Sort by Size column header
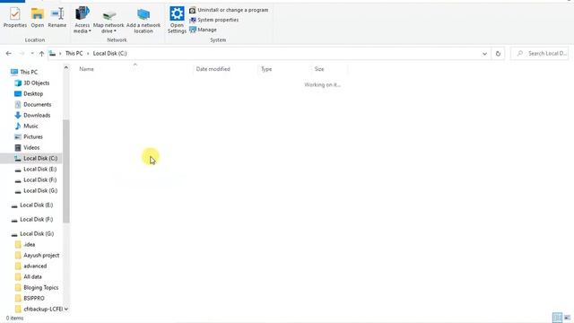 [x=319, y=69]
